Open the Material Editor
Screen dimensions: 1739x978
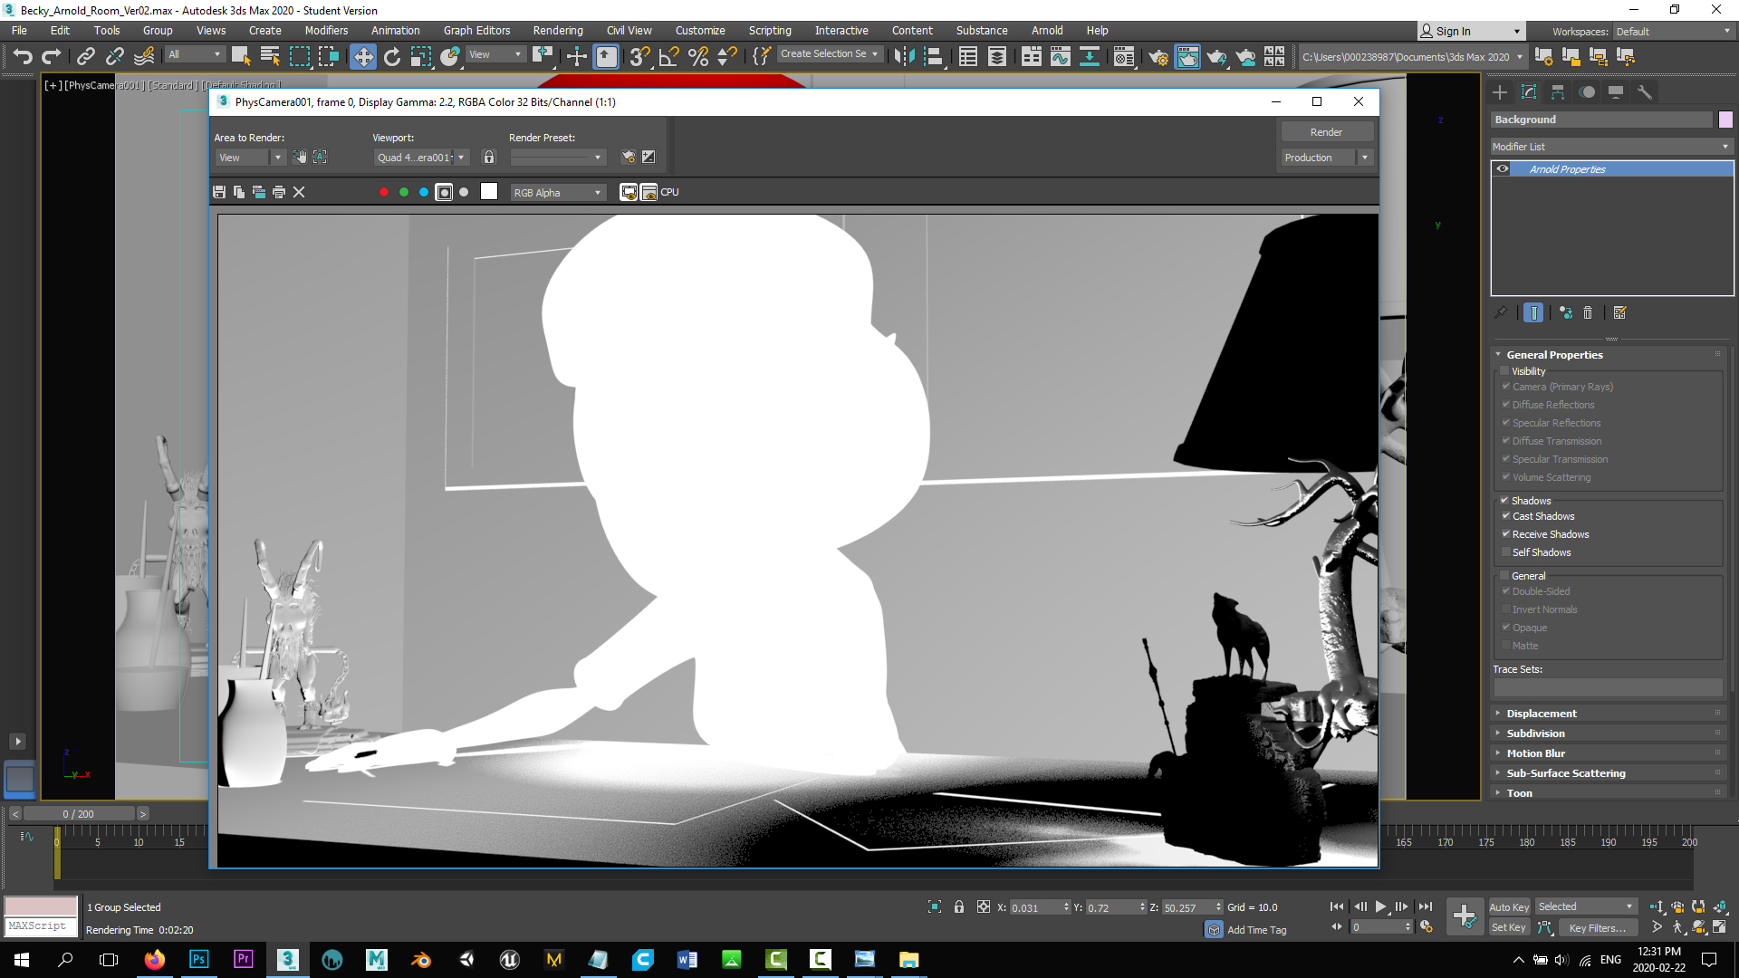click(1124, 56)
